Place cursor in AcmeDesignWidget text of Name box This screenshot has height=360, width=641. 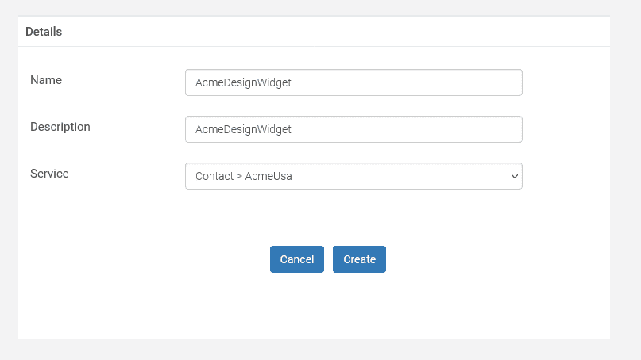click(x=243, y=82)
